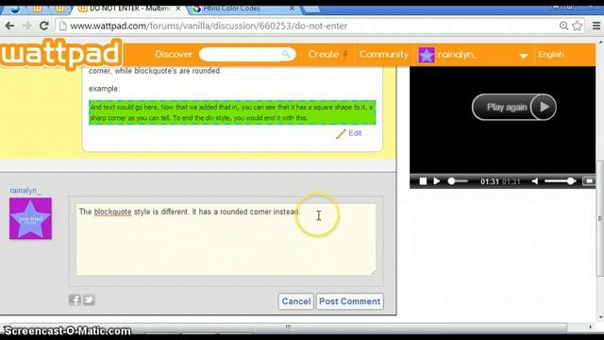The image size is (604, 340).
Task: Open the Community menu
Action: 384,55
